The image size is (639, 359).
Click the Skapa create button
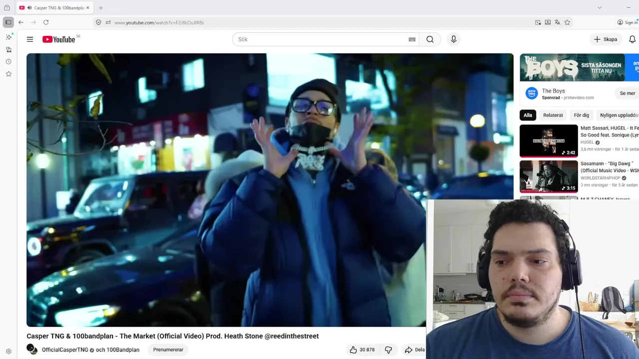click(x=606, y=39)
